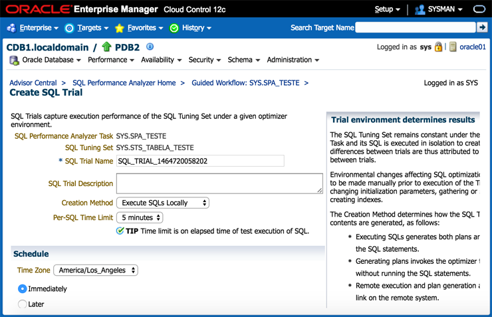This screenshot has width=492, height=317.
Task: Click the oracle01 host icon
Action: pos(453,47)
